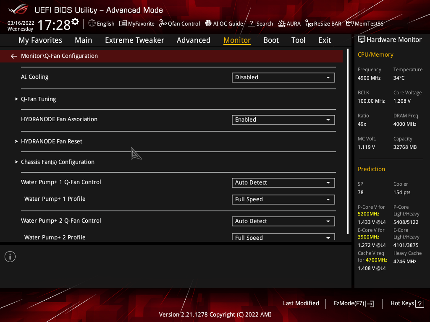Click the English language globe icon
The height and width of the screenshot is (322, 430).
(92, 23)
